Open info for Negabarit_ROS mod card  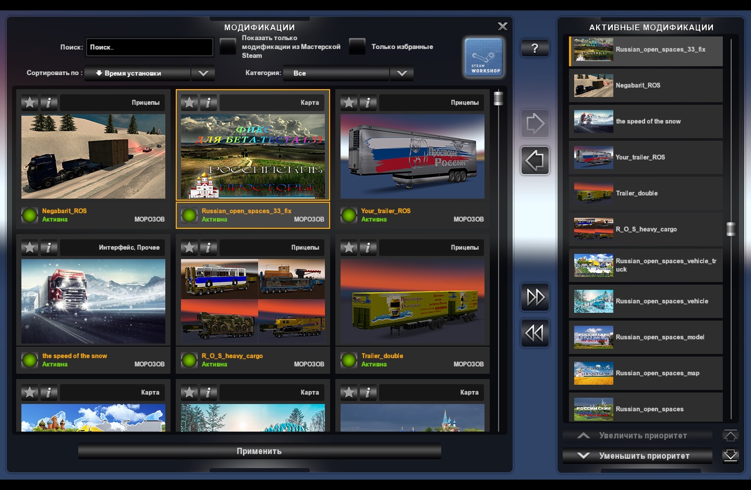point(49,103)
